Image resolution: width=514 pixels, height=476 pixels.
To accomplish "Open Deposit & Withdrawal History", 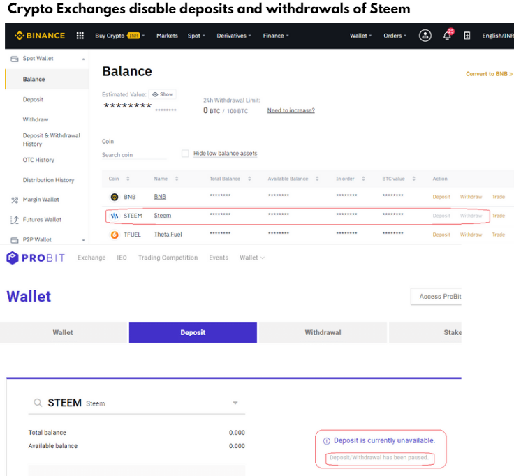I will pos(52,140).
